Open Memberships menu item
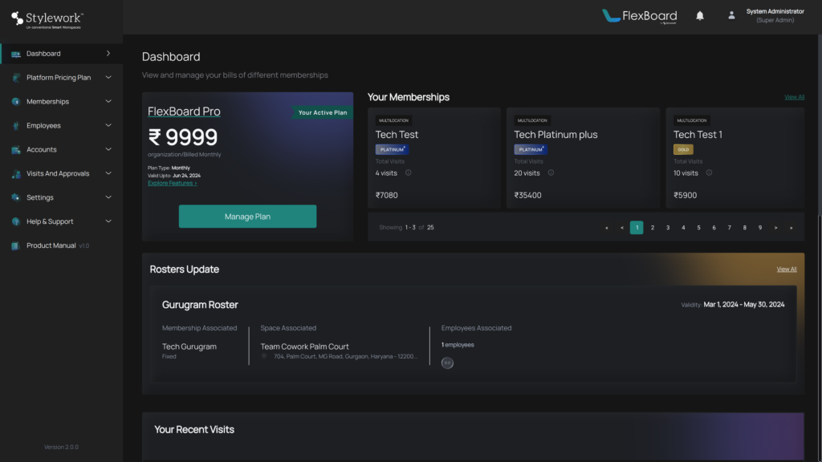The width and height of the screenshot is (822, 462). coord(61,102)
